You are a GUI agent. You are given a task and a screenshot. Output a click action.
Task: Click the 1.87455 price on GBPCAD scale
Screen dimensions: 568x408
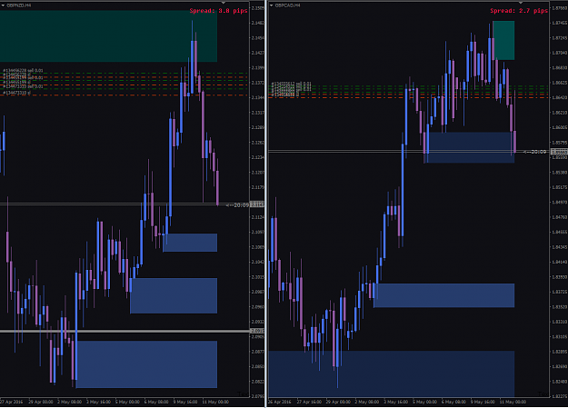pos(559,24)
